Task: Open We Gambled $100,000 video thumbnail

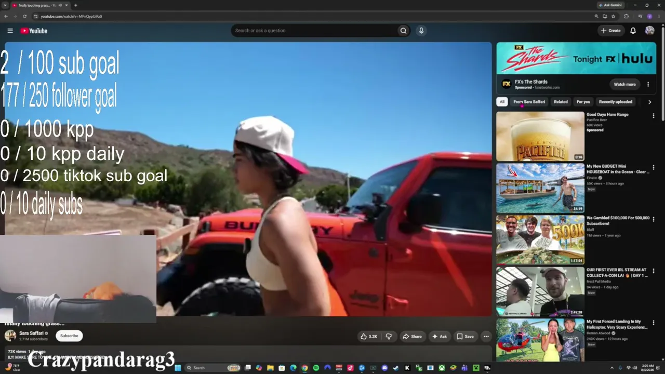Action: [540, 239]
